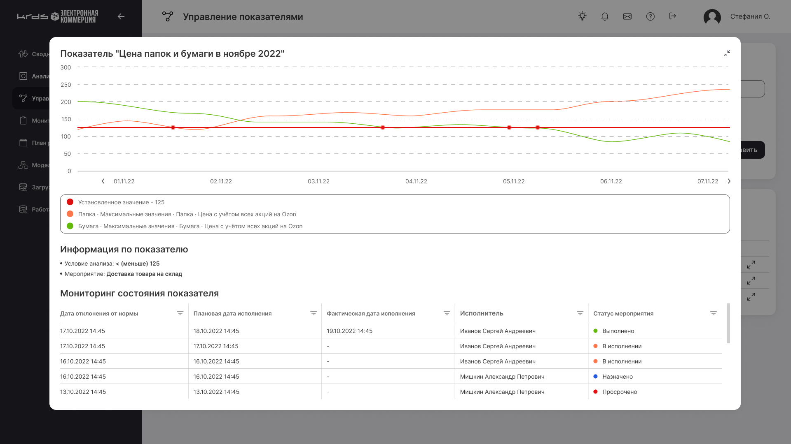Open messages envelope icon
This screenshot has width=791, height=444.
coord(627,16)
